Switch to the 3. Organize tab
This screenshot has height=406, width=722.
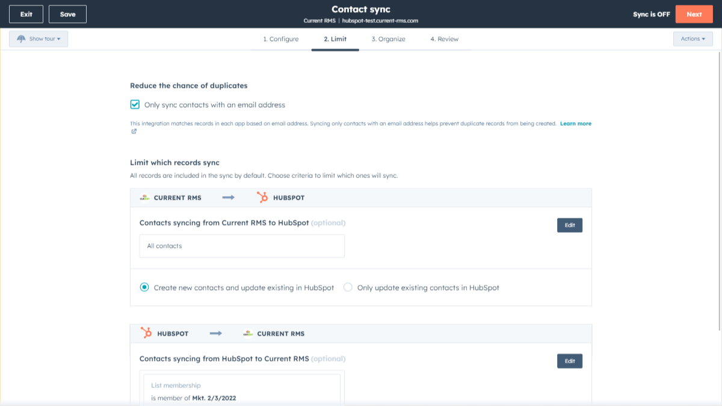point(388,39)
